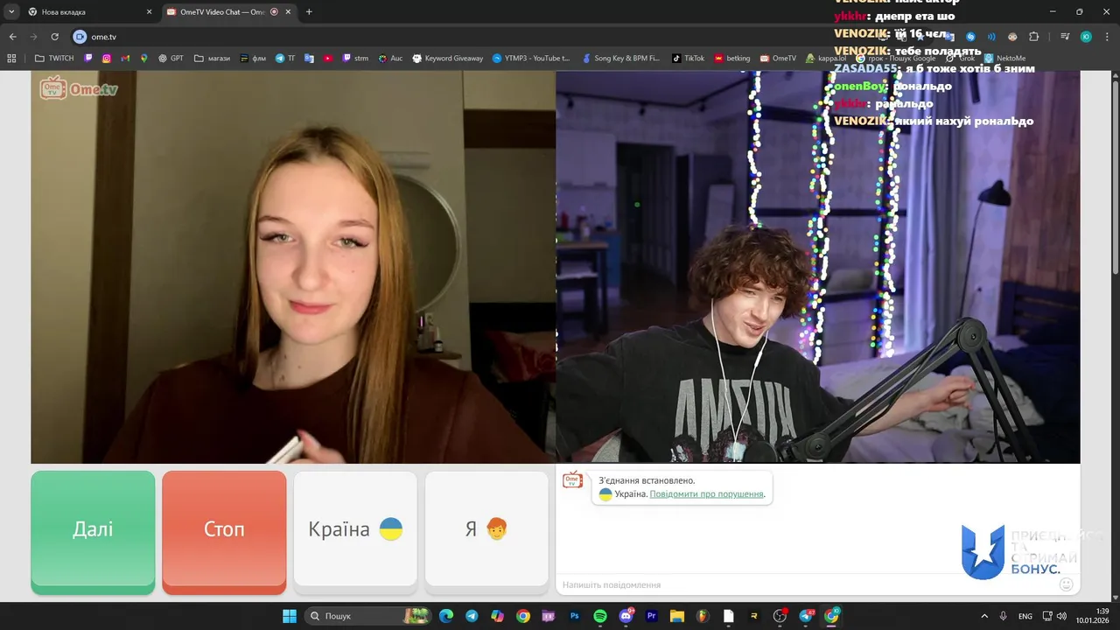This screenshot has height=630, width=1120.
Task: Open the Google Maps bookmark icon
Action: (143, 59)
